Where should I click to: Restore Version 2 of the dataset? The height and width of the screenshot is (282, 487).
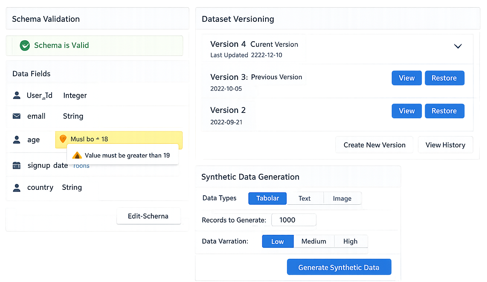tap(444, 111)
